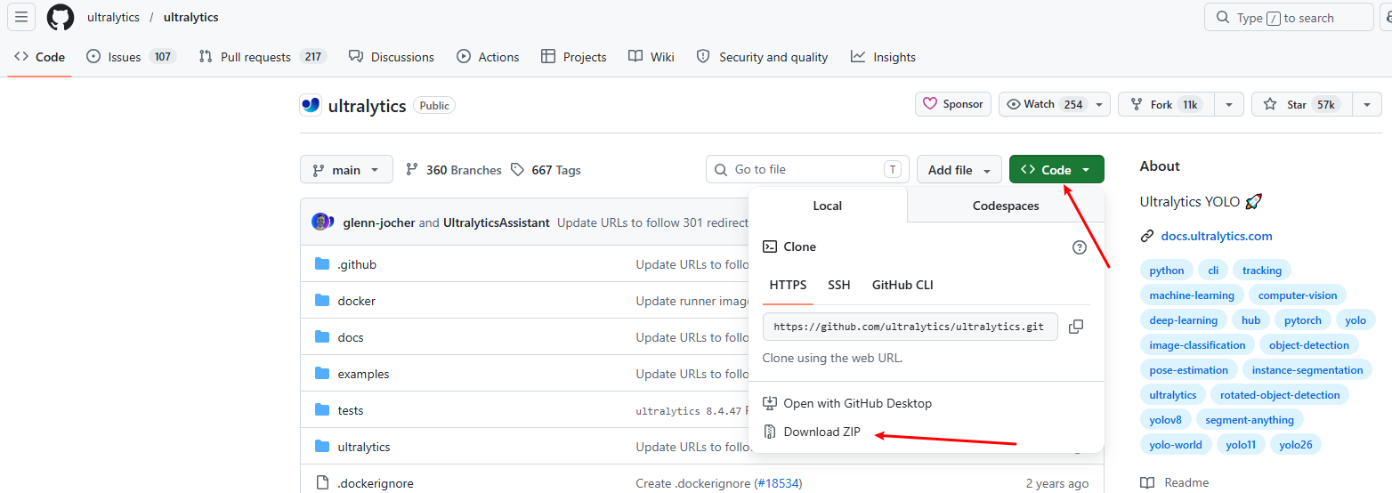Go to the Discussions tab

point(392,57)
